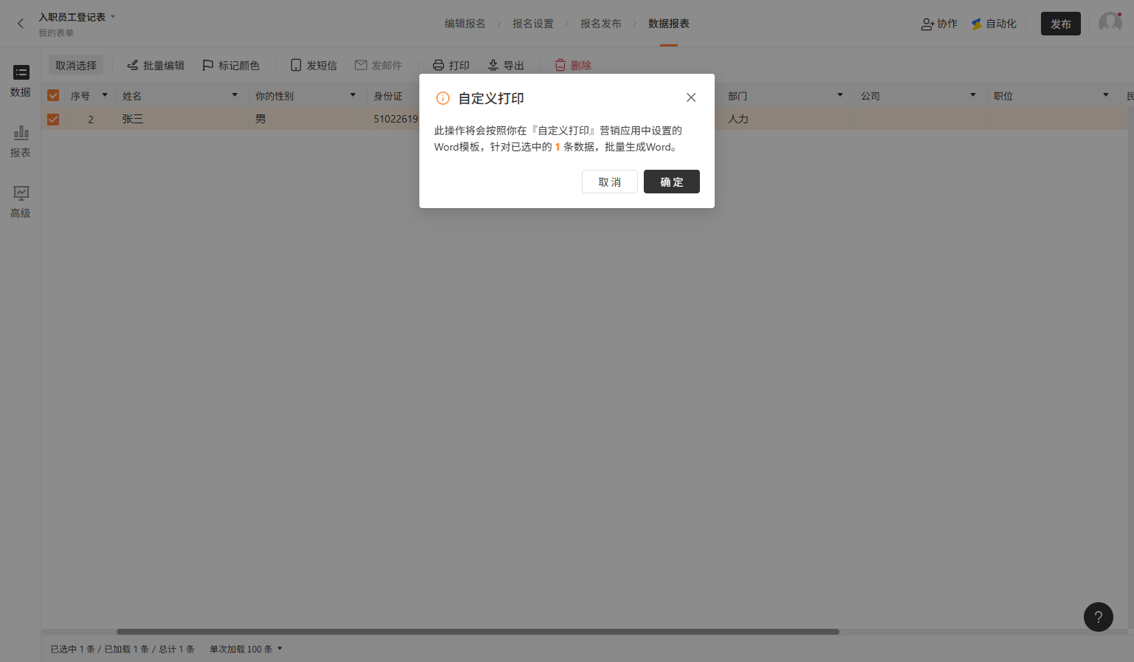Click the back arrow icon
This screenshot has height=662, width=1134.
click(x=21, y=24)
